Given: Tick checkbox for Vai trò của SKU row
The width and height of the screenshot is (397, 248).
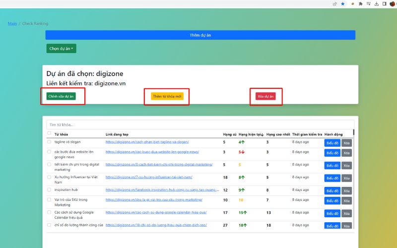Looking at the screenshot, I should 49,199.
